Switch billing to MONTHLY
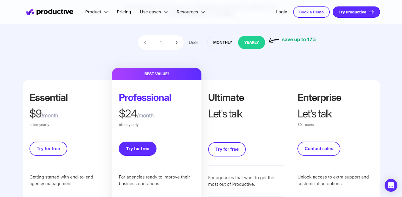402x197 pixels. point(222,42)
